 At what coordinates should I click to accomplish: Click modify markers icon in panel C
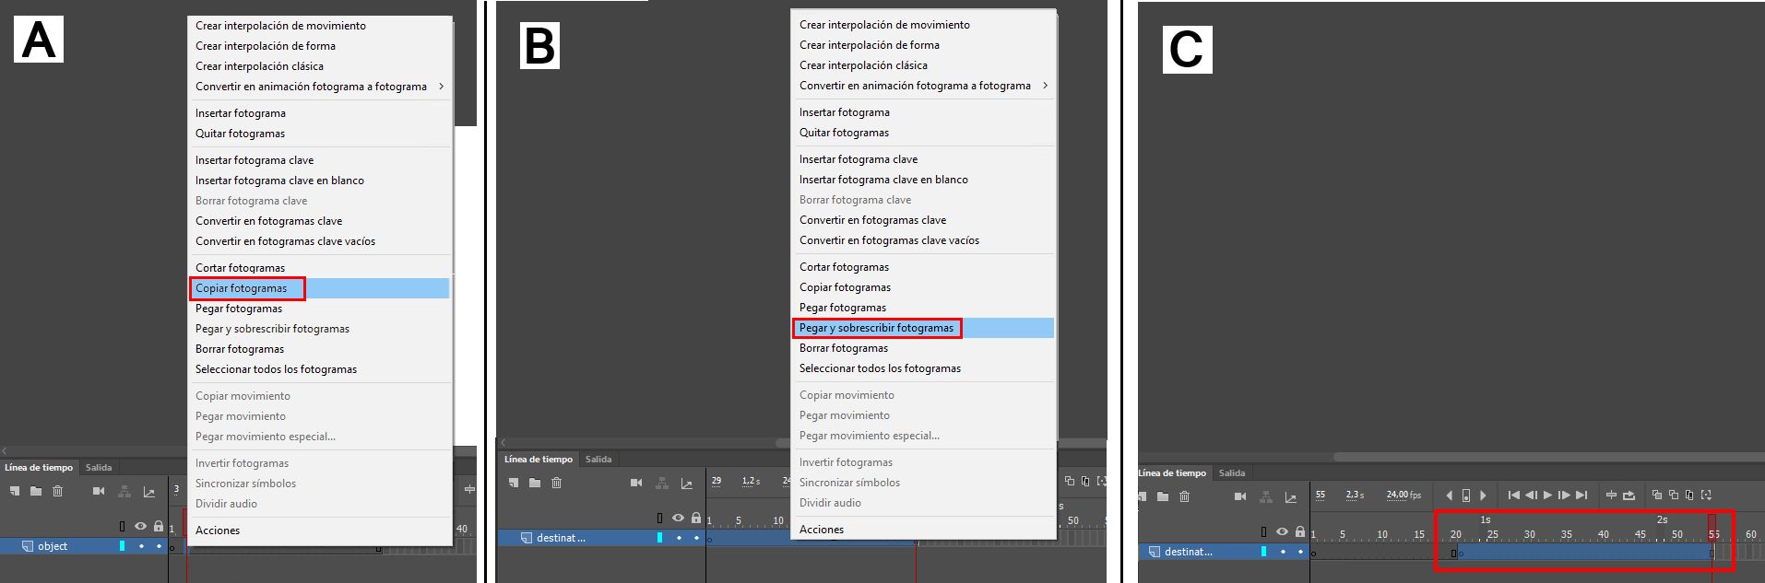(x=1706, y=495)
